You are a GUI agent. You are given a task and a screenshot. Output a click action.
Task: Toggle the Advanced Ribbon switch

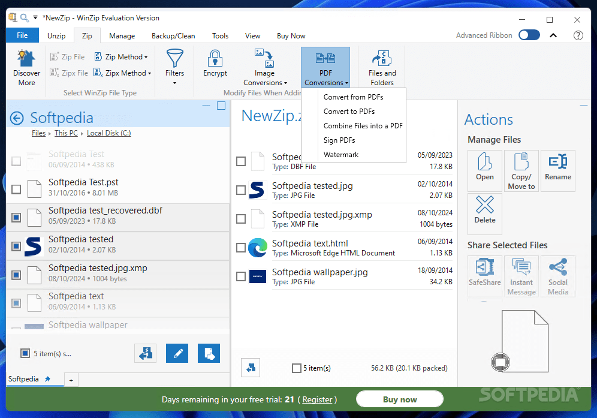pyautogui.click(x=529, y=35)
